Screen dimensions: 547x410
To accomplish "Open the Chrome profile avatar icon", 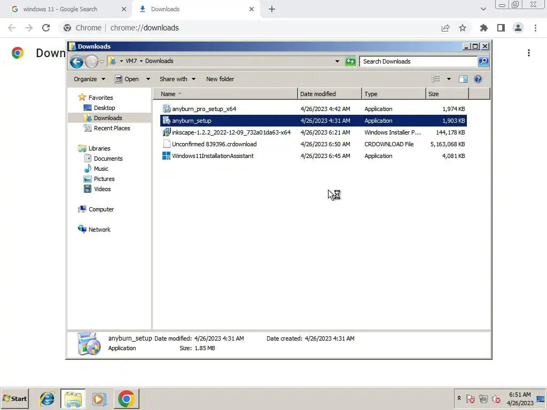I will [518, 28].
